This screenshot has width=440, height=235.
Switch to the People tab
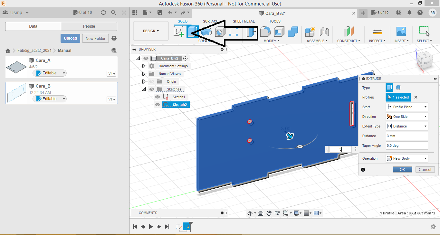coord(89,26)
